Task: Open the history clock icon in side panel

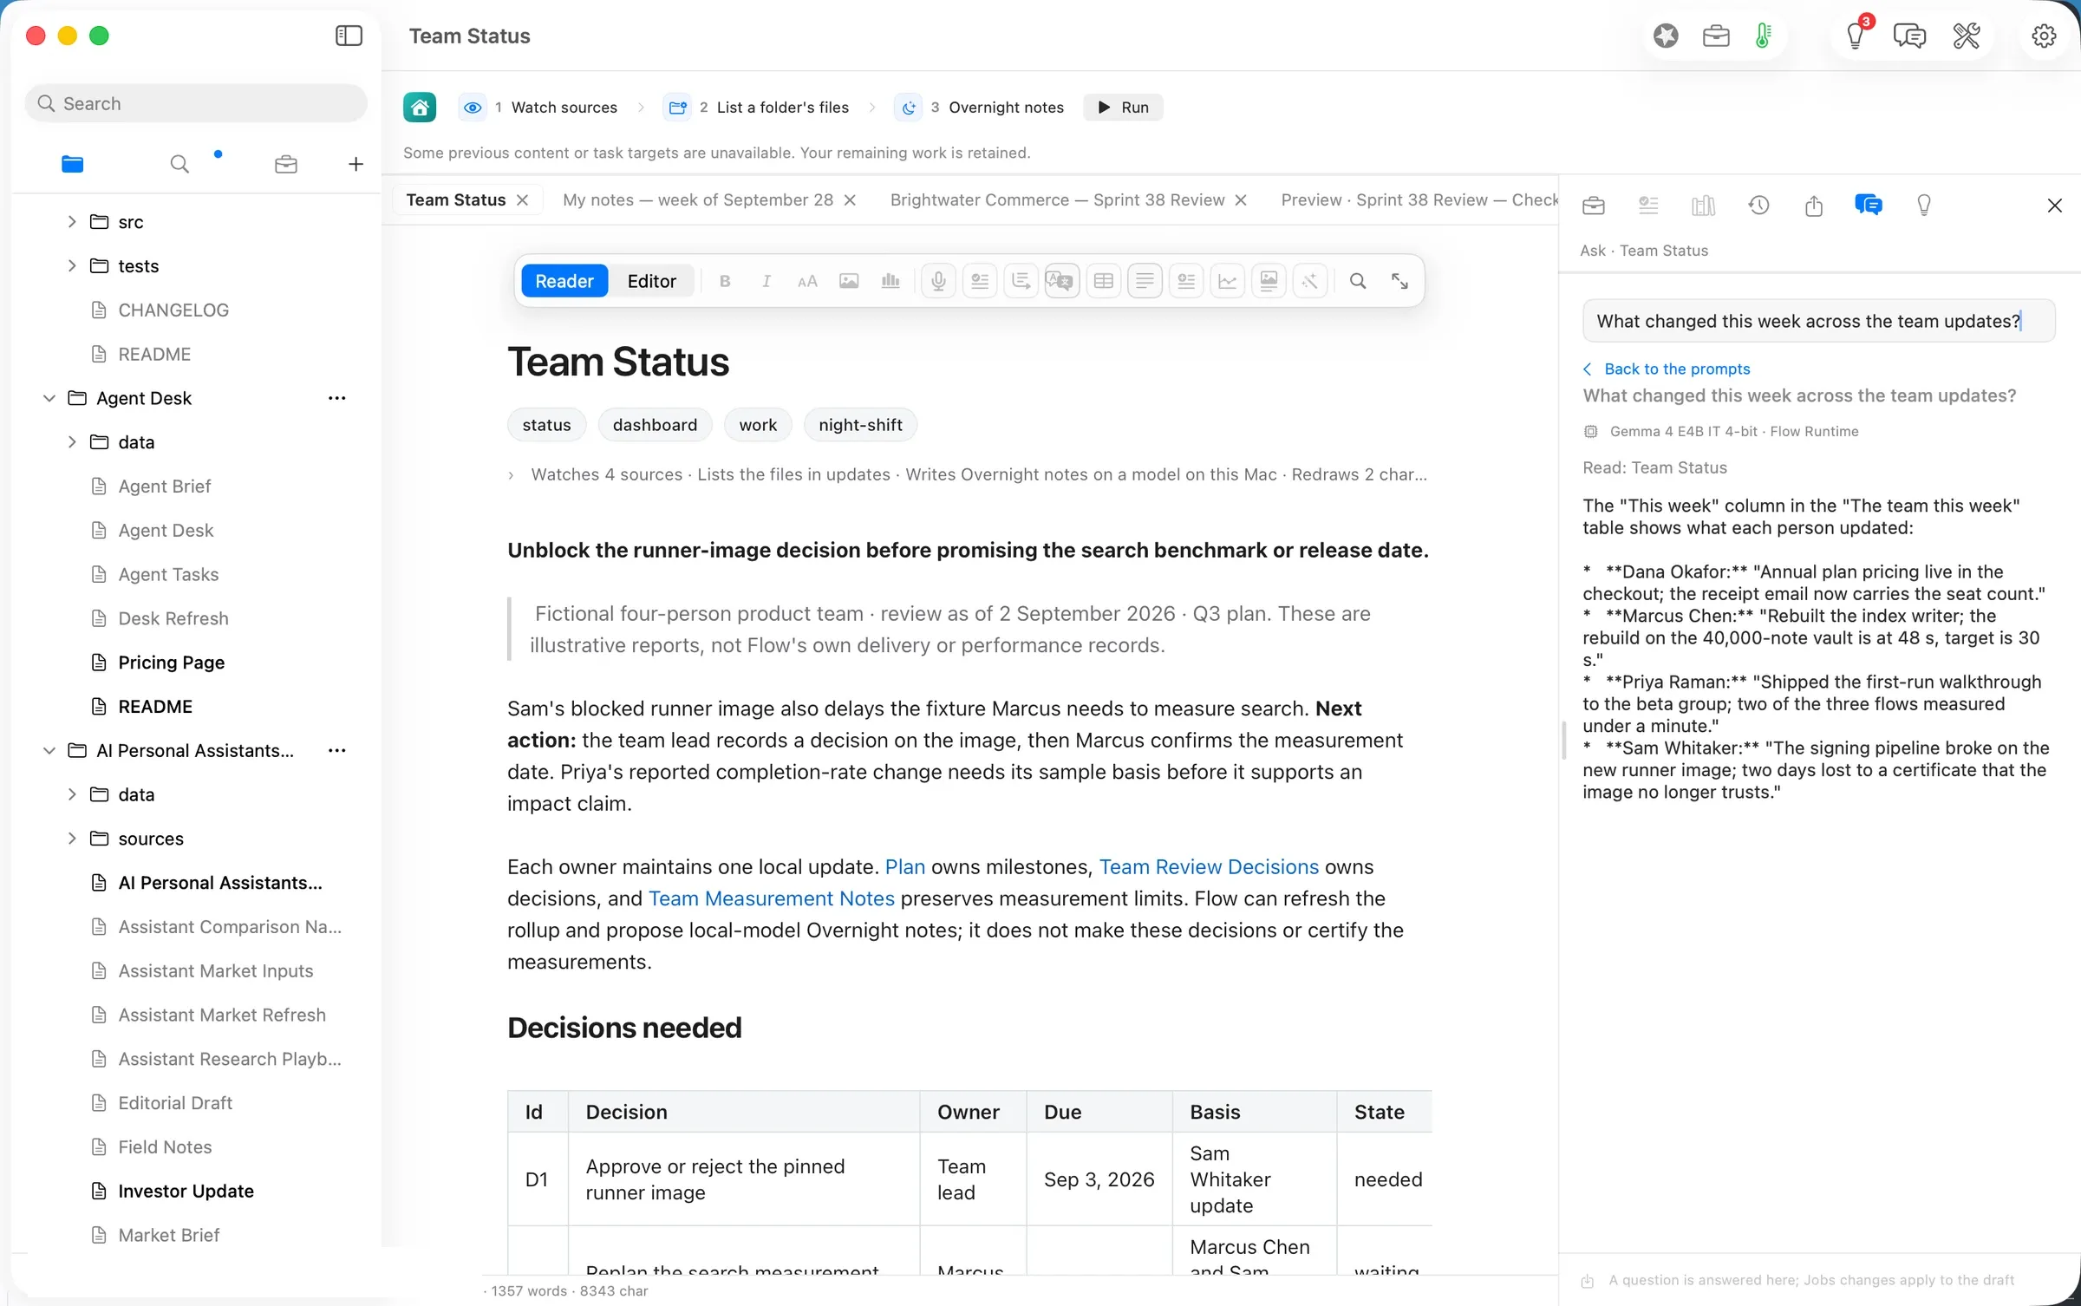Action: [1758, 206]
